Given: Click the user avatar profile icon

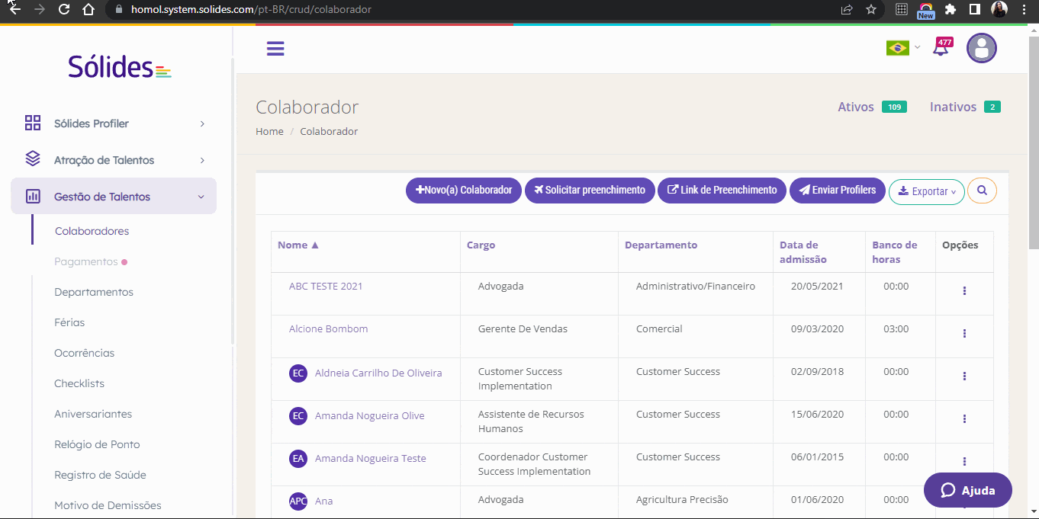Looking at the screenshot, I should (982, 48).
